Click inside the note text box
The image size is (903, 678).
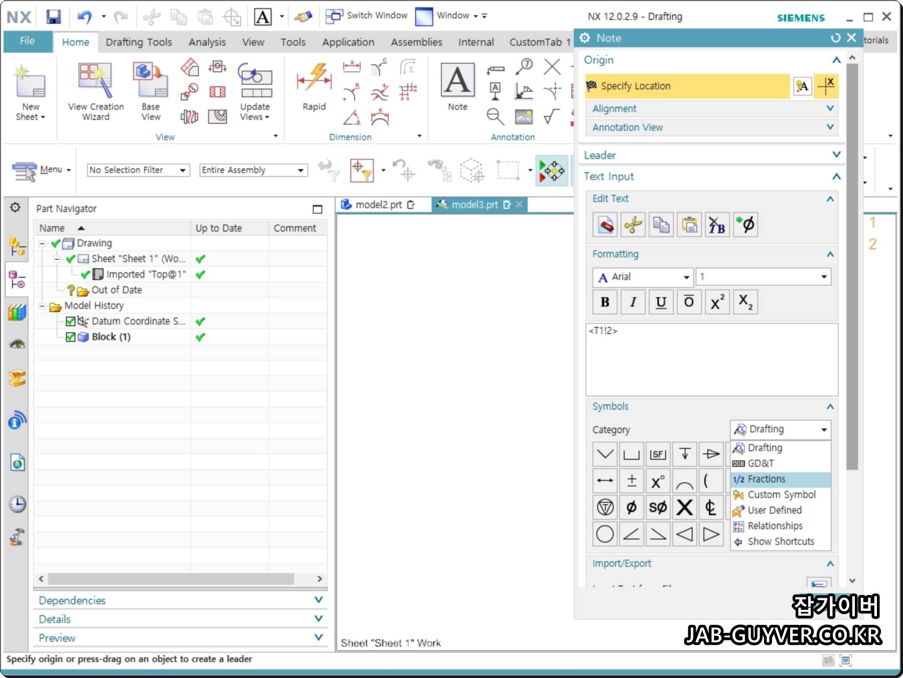click(711, 360)
